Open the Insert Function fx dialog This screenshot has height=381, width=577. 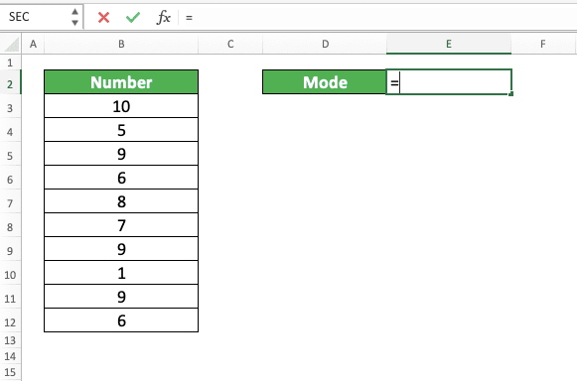164,17
